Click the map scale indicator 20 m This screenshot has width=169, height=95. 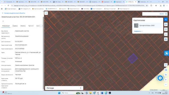pos(164,90)
